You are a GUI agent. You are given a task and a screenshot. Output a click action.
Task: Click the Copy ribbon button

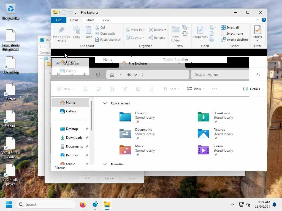[77, 32]
